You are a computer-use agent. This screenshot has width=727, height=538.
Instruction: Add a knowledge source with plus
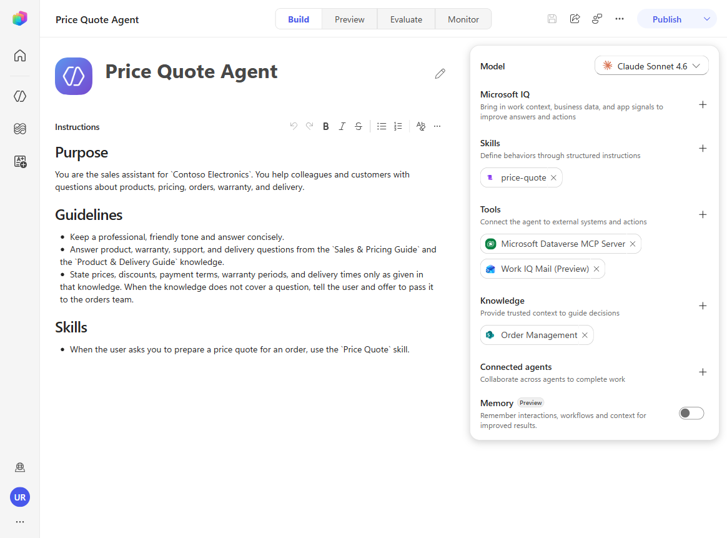[x=703, y=306]
